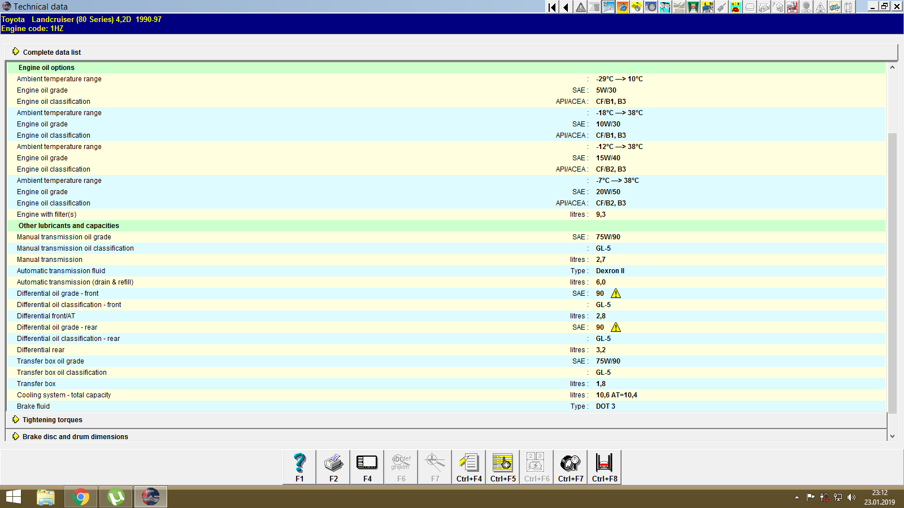Expand the Tightening torques section
Image resolution: width=904 pixels, height=508 pixels.
point(51,419)
